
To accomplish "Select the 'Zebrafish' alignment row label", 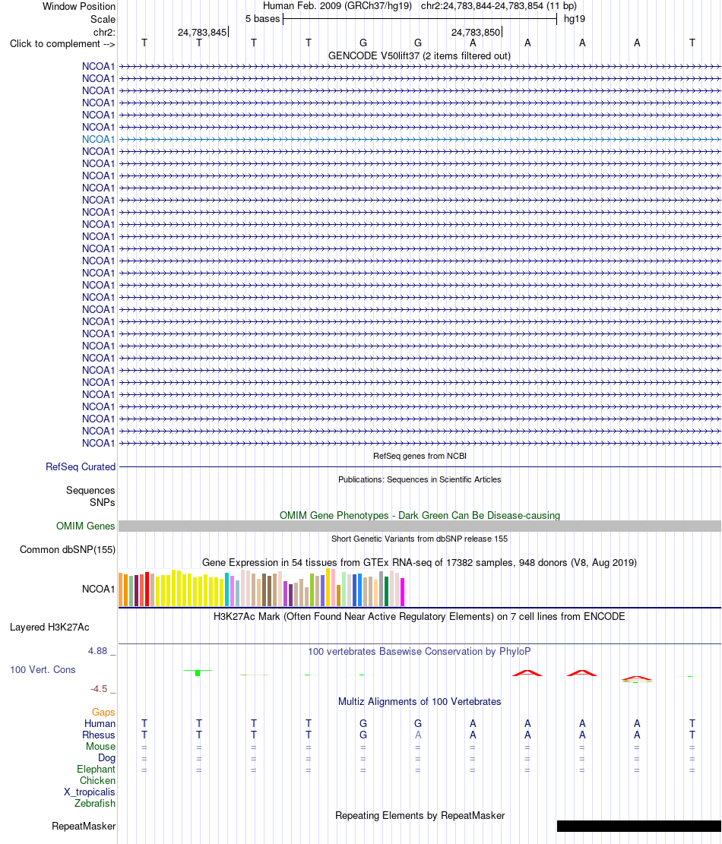I will pyautogui.click(x=95, y=803).
